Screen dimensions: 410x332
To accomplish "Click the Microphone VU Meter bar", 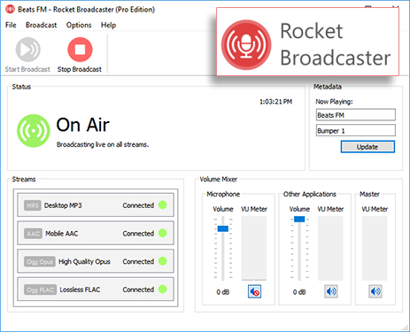I will pyautogui.click(x=254, y=248).
